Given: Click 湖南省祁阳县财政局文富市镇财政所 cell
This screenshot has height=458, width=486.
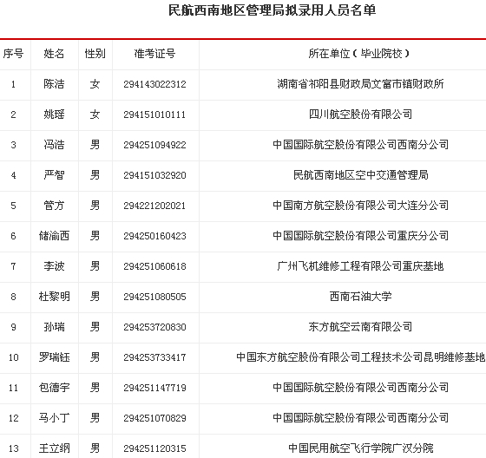Looking at the screenshot, I should pyautogui.click(x=360, y=84).
